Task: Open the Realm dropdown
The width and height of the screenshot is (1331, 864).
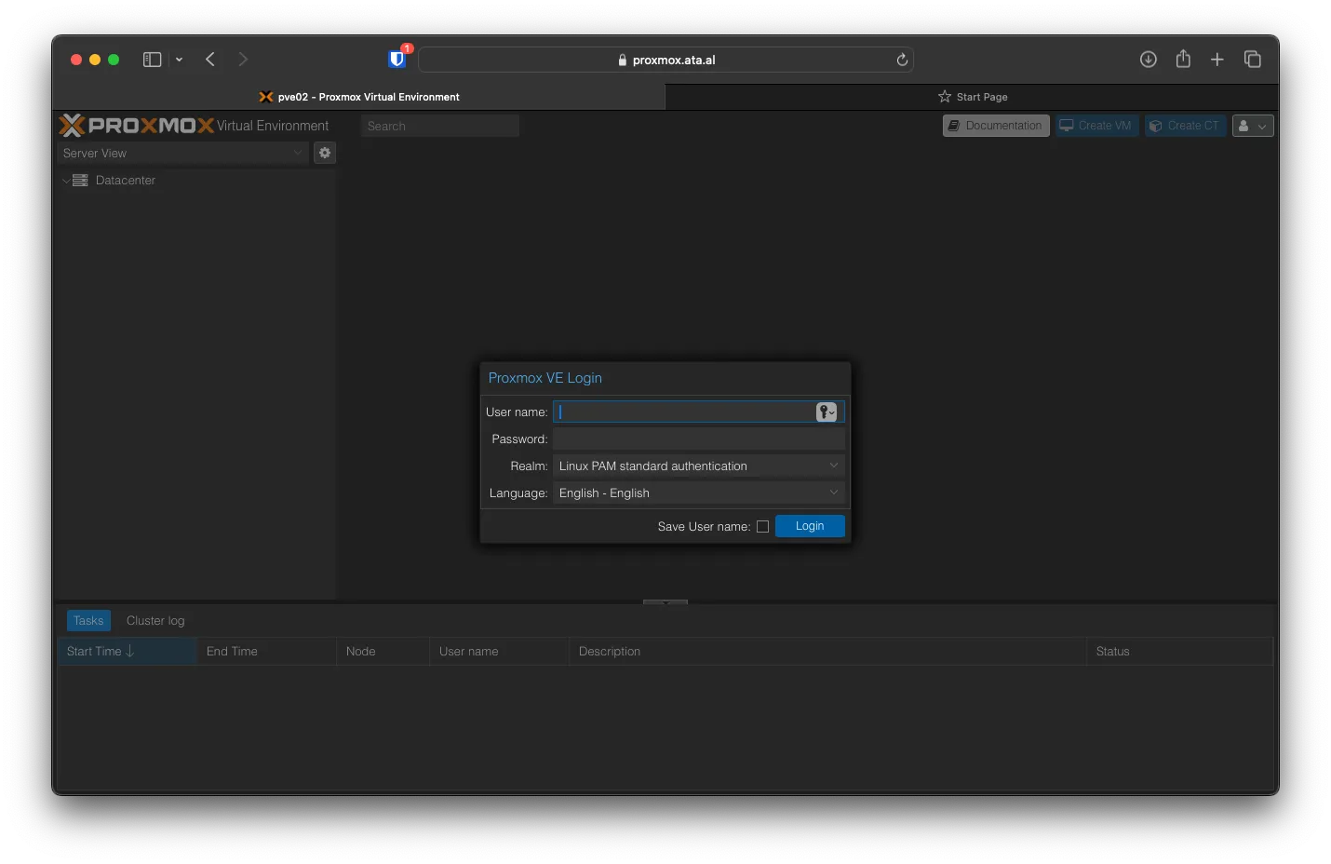Action: [x=699, y=466]
